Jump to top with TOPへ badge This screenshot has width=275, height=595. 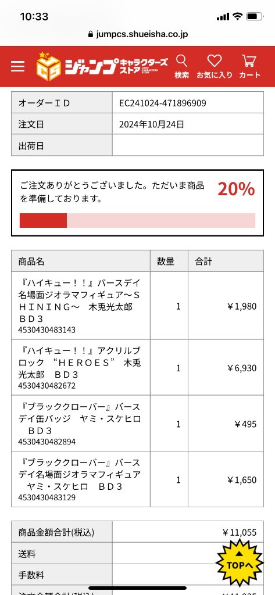click(x=240, y=562)
